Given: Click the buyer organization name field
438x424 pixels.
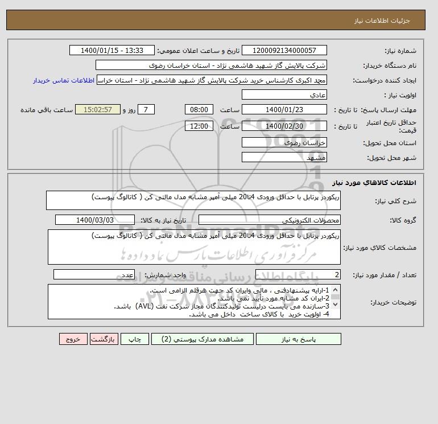Looking at the screenshot, I should 211,65.
